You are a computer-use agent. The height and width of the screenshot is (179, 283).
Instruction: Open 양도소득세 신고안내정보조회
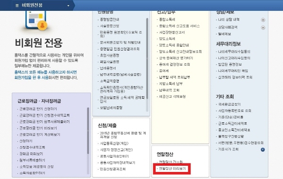tap(180, 51)
